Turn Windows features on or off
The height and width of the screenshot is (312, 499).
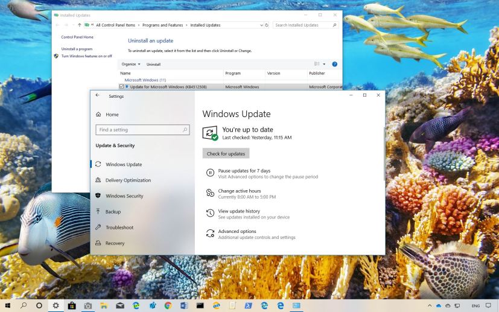click(86, 56)
